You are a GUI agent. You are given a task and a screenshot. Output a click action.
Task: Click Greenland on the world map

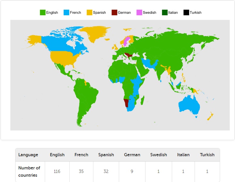(x=95, y=34)
